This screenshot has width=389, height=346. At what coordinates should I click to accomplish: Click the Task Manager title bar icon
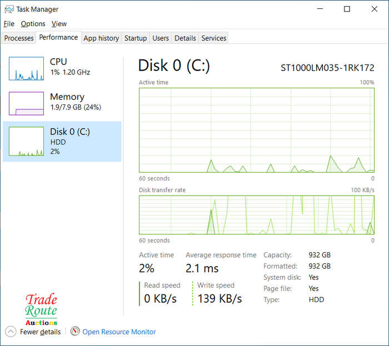pyautogui.click(x=9, y=9)
